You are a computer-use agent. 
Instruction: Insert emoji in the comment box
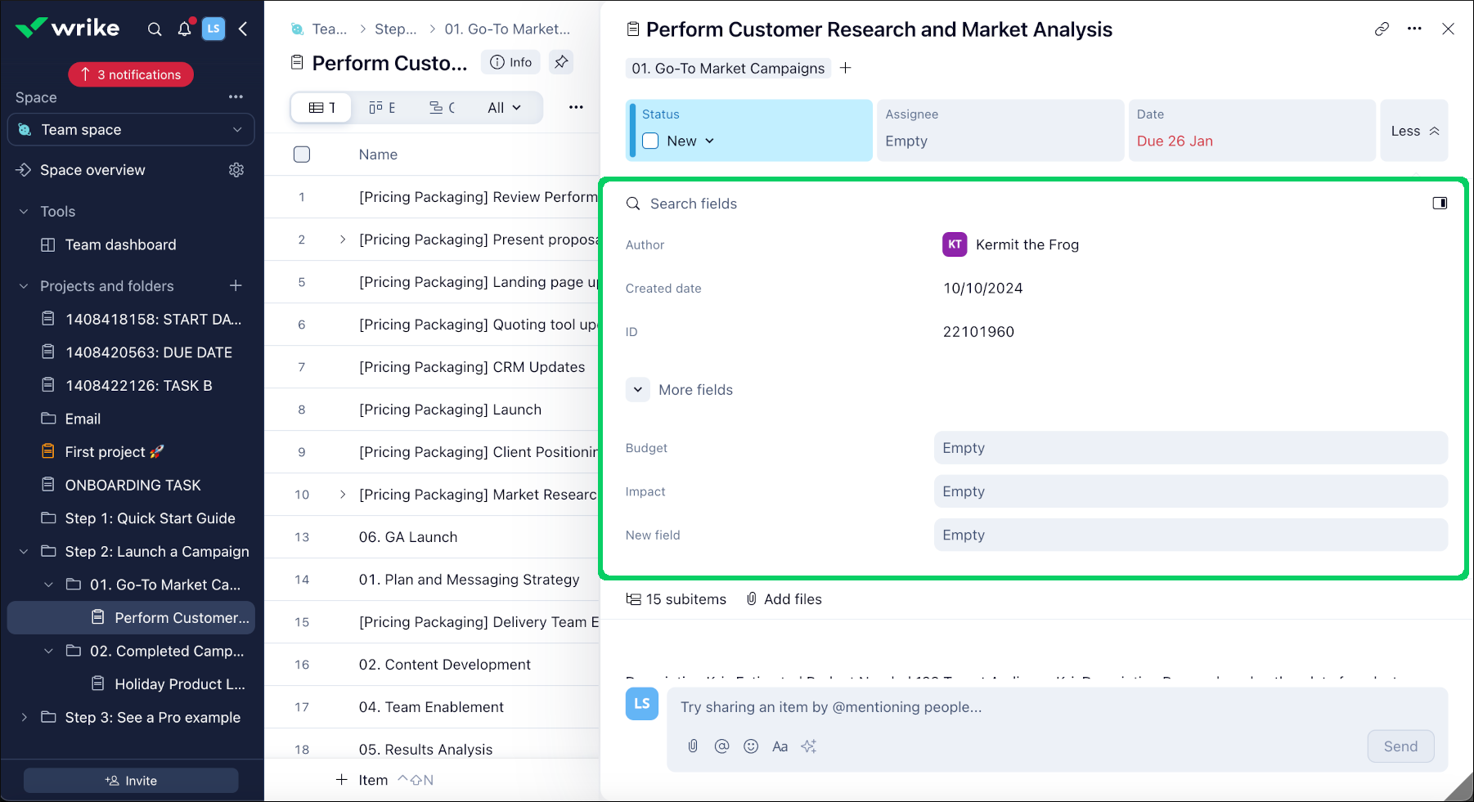[x=751, y=746]
